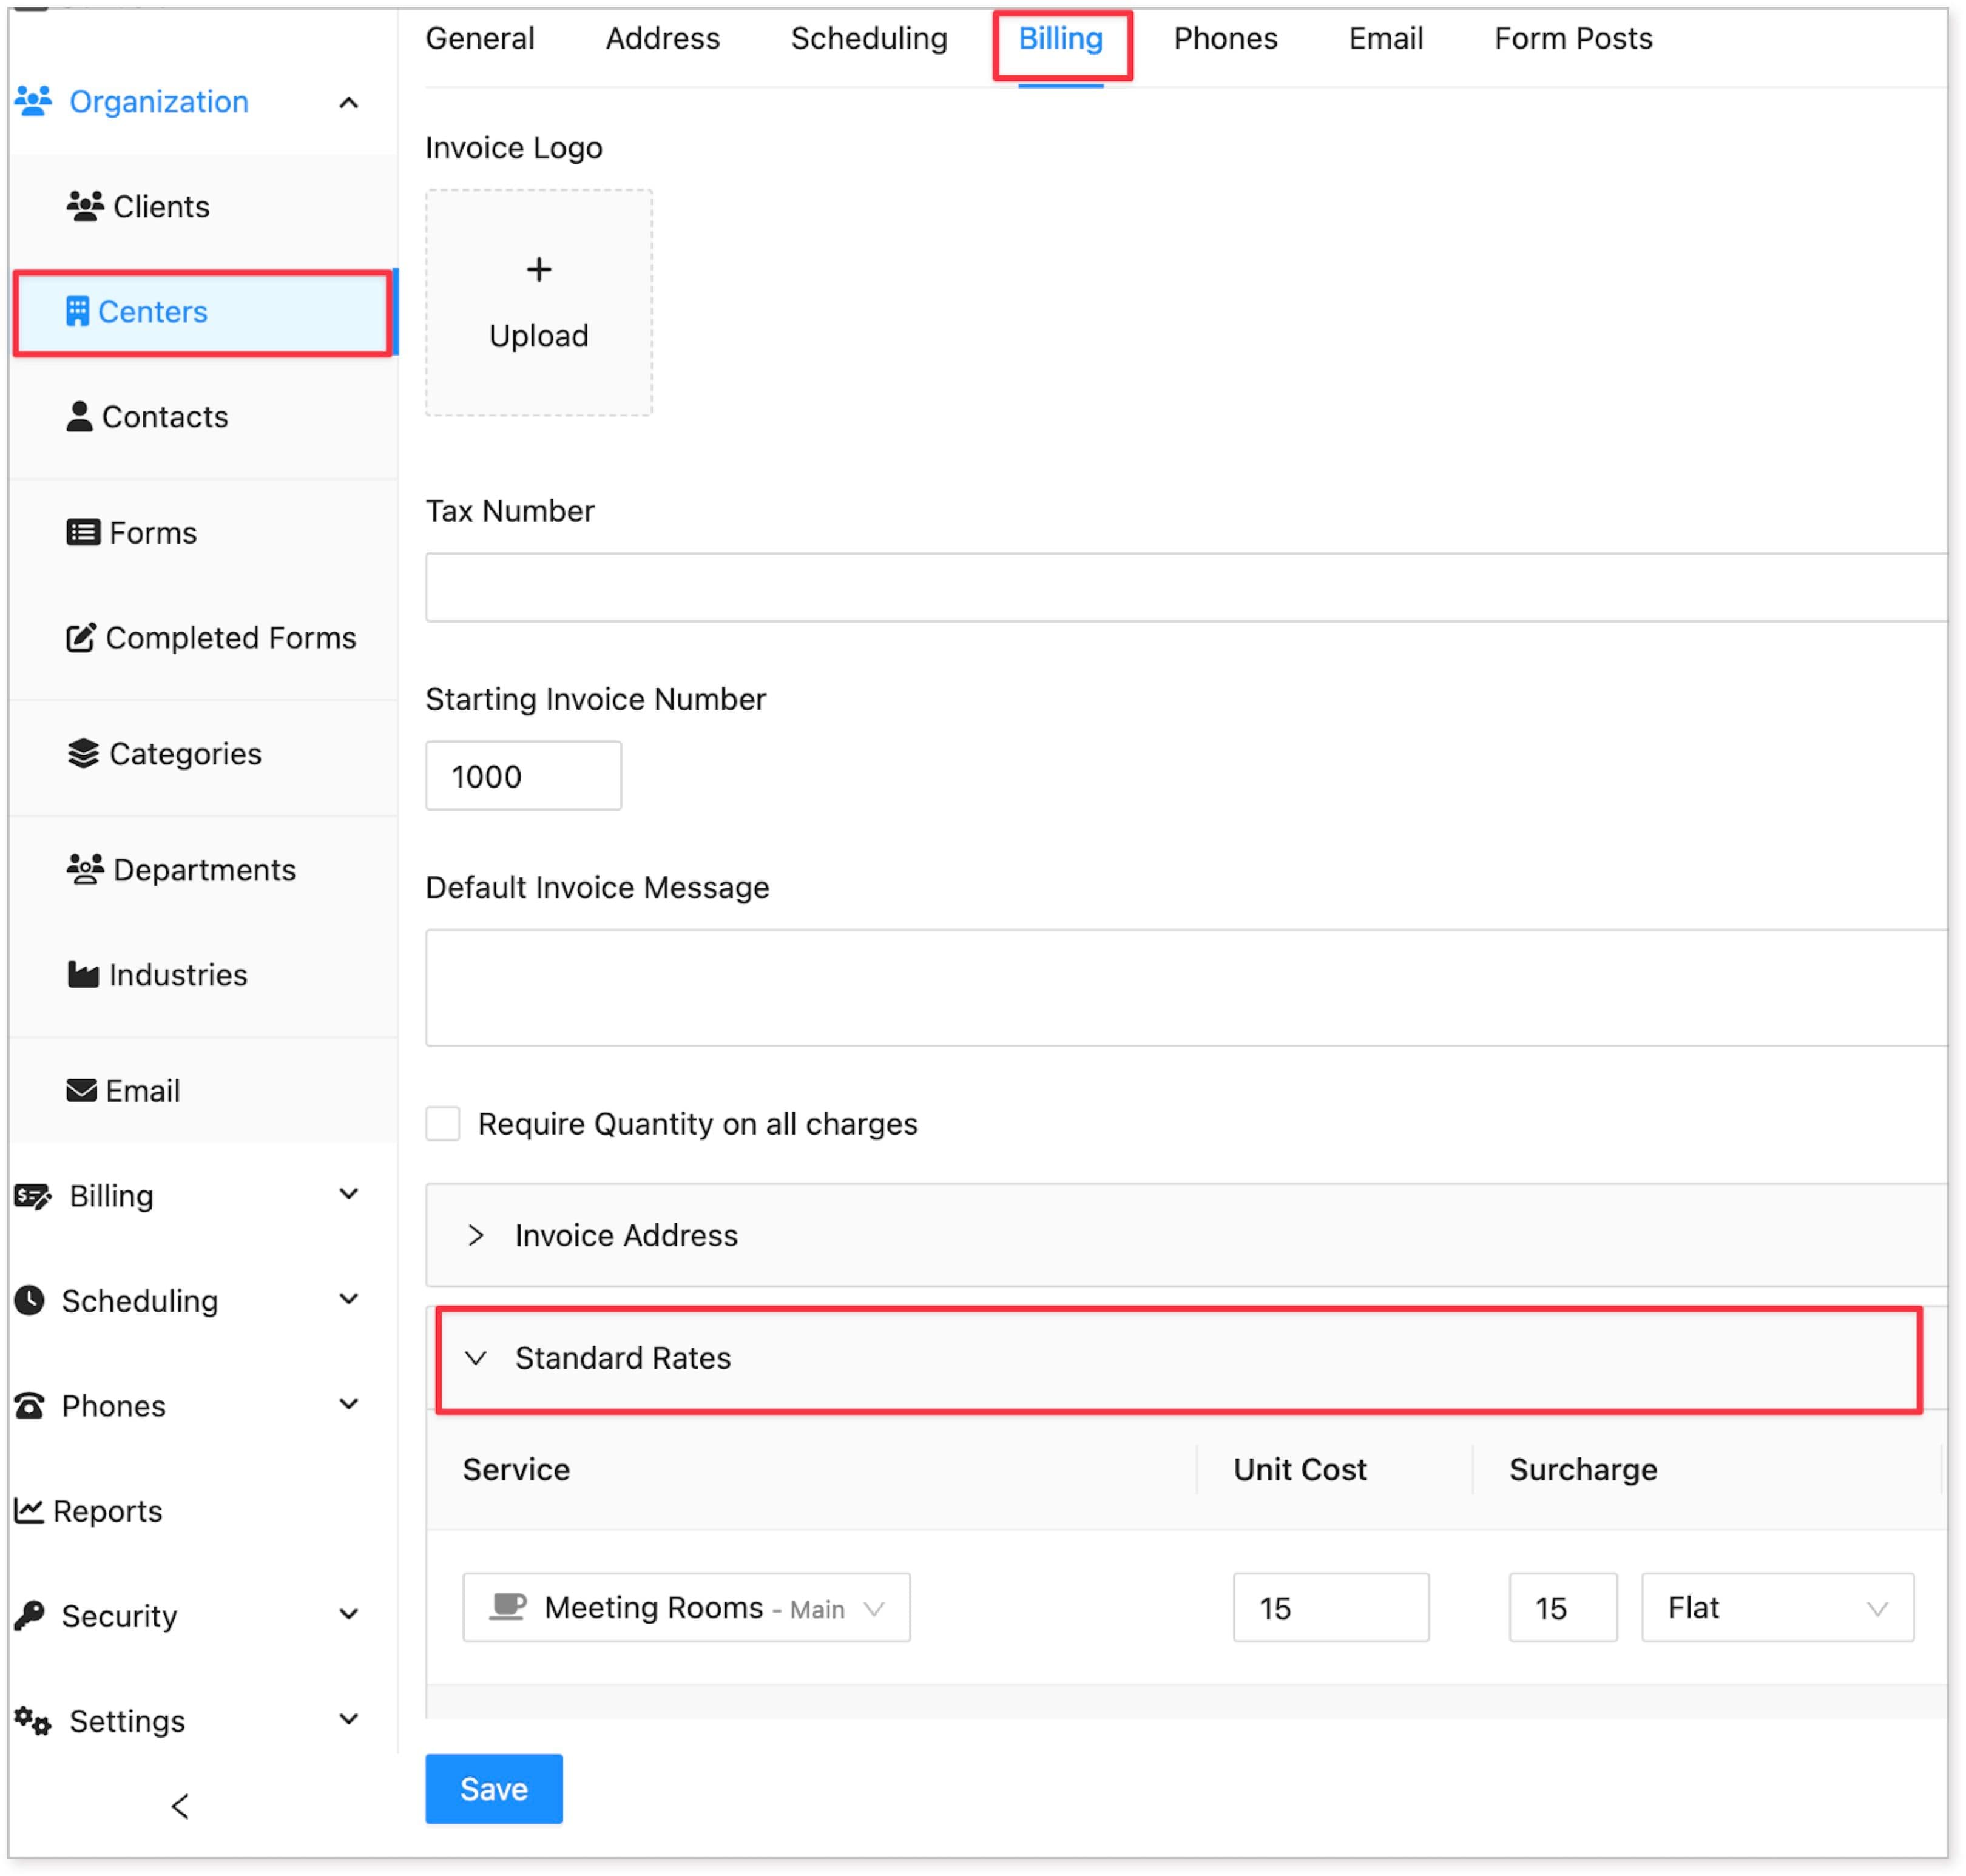Click the Save button
The height and width of the screenshot is (1876, 1966).
click(x=494, y=1788)
